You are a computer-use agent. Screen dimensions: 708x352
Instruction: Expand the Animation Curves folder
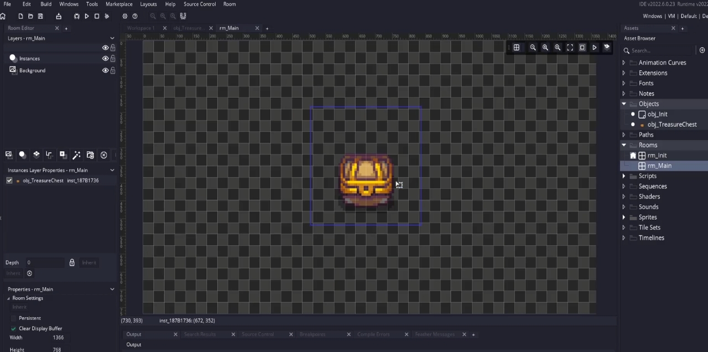click(624, 63)
